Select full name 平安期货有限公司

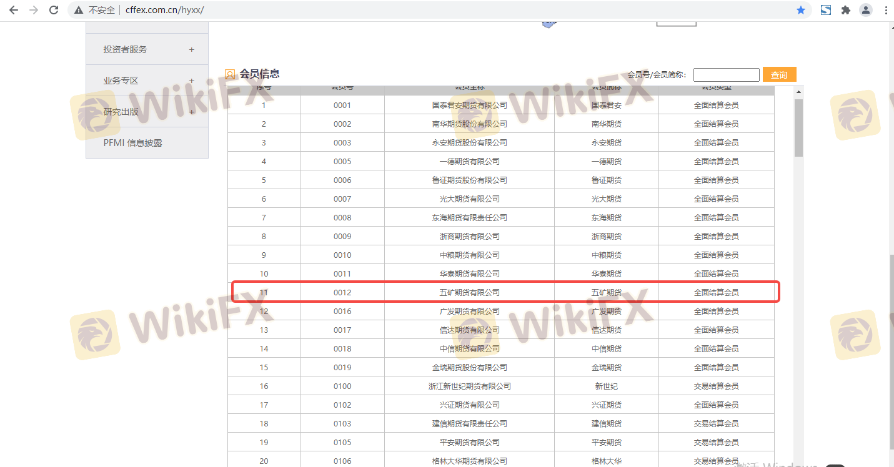pyautogui.click(x=469, y=443)
